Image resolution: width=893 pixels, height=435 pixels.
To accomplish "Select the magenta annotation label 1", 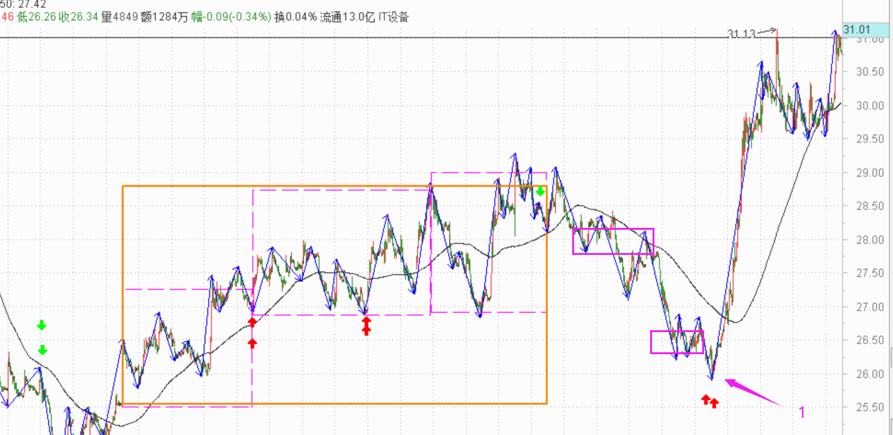I will tap(802, 412).
